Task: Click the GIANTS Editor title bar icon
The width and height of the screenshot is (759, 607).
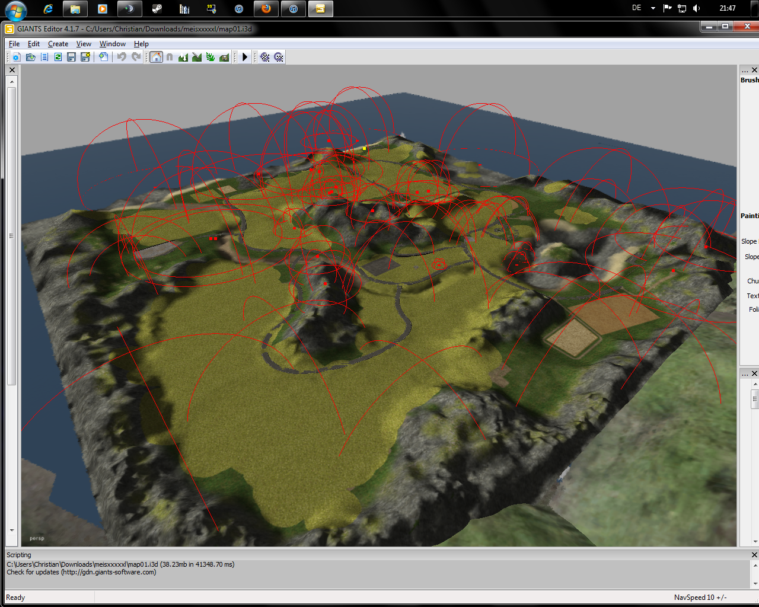Action: tap(9, 28)
